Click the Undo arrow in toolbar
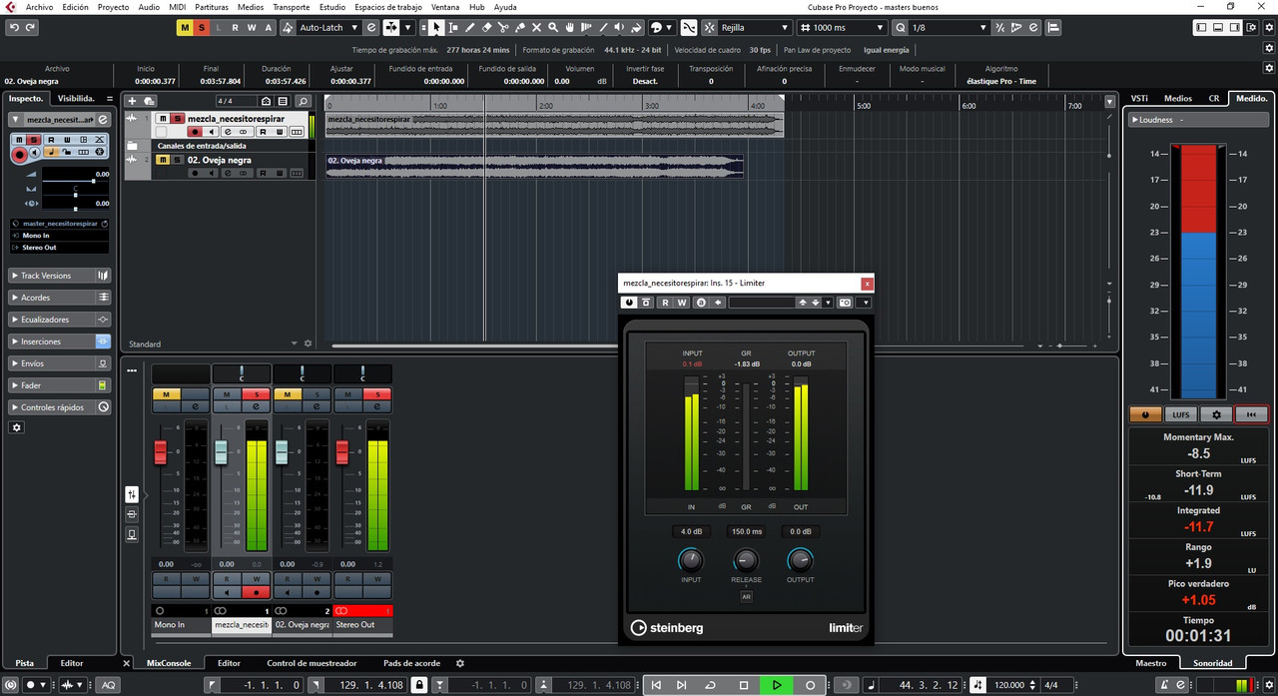Viewport: 1278px width, 696px height. pos(13,27)
